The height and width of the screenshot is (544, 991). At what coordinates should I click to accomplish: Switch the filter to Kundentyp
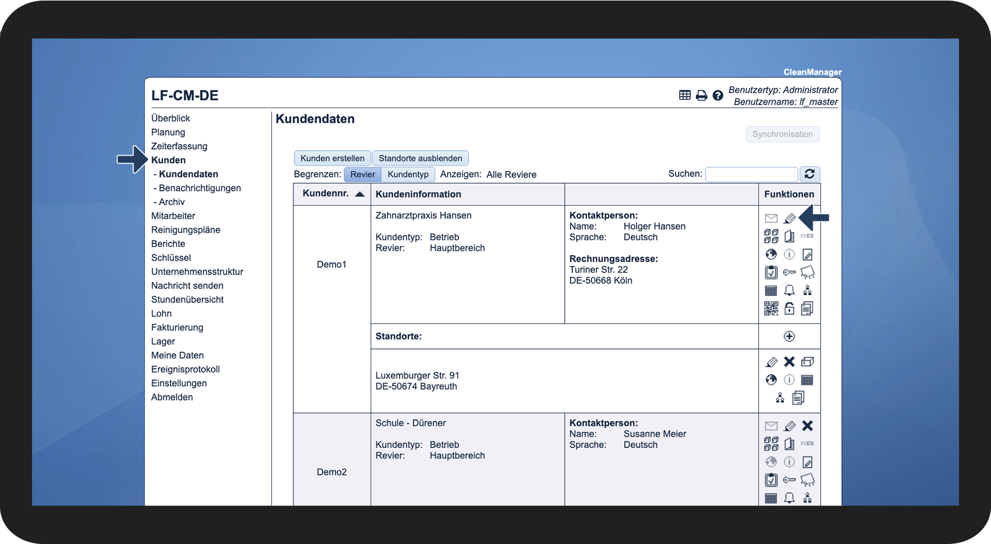[408, 174]
